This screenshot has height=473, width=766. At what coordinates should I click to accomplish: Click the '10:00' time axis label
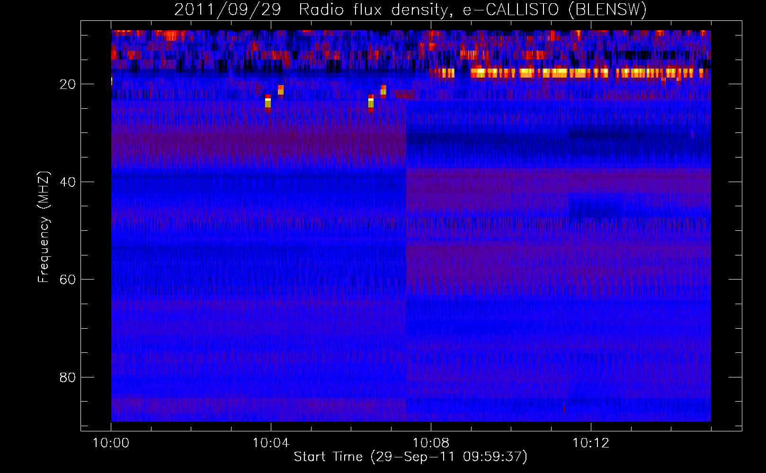coord(111,443)
